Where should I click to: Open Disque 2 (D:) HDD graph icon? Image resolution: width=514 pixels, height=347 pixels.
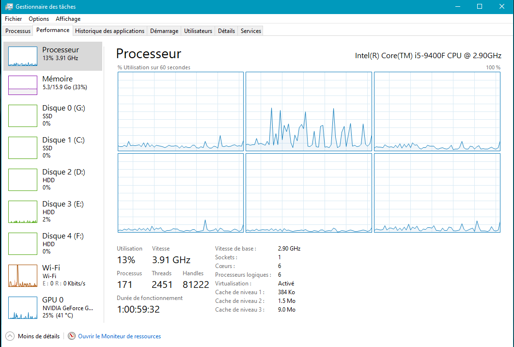(x=23, y=180)
